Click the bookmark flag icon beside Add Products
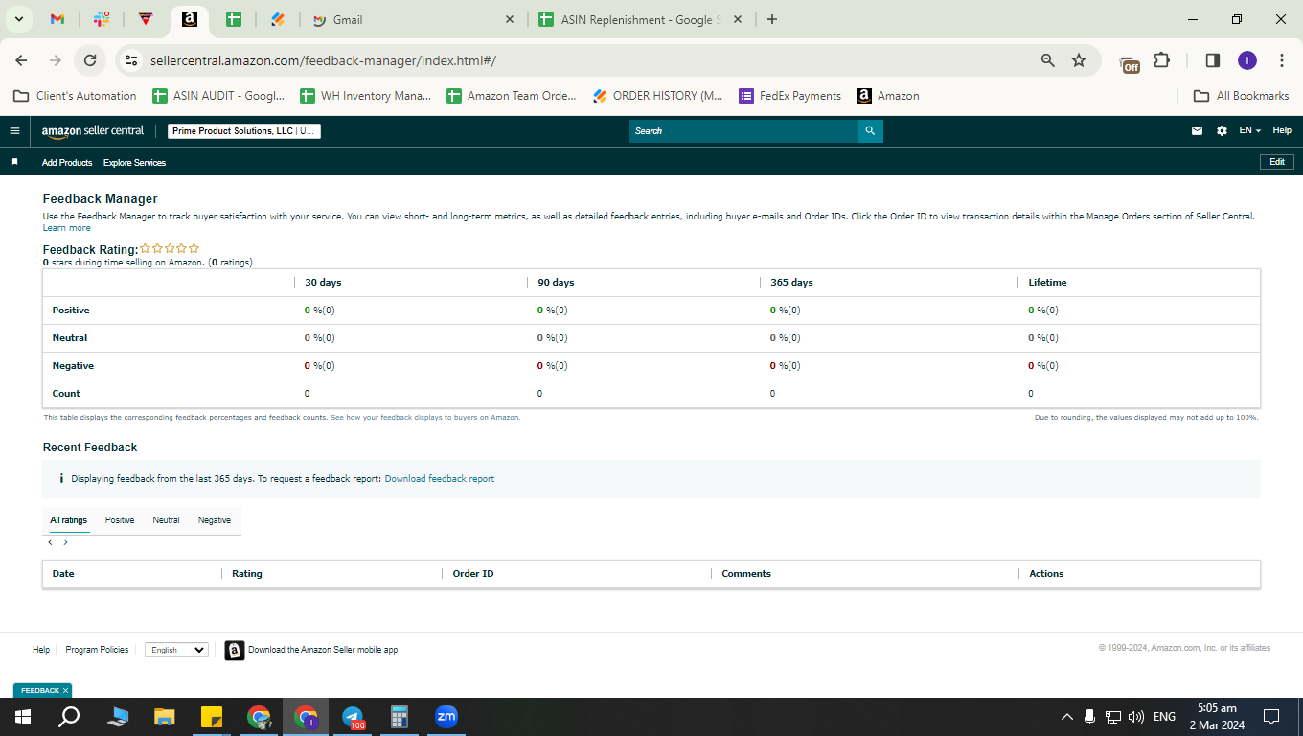1303x736 pixels. point(14,162)
